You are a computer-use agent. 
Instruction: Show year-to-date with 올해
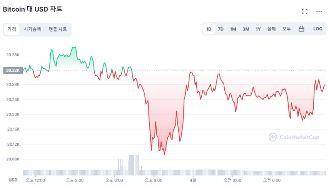[x=272, y=29]
